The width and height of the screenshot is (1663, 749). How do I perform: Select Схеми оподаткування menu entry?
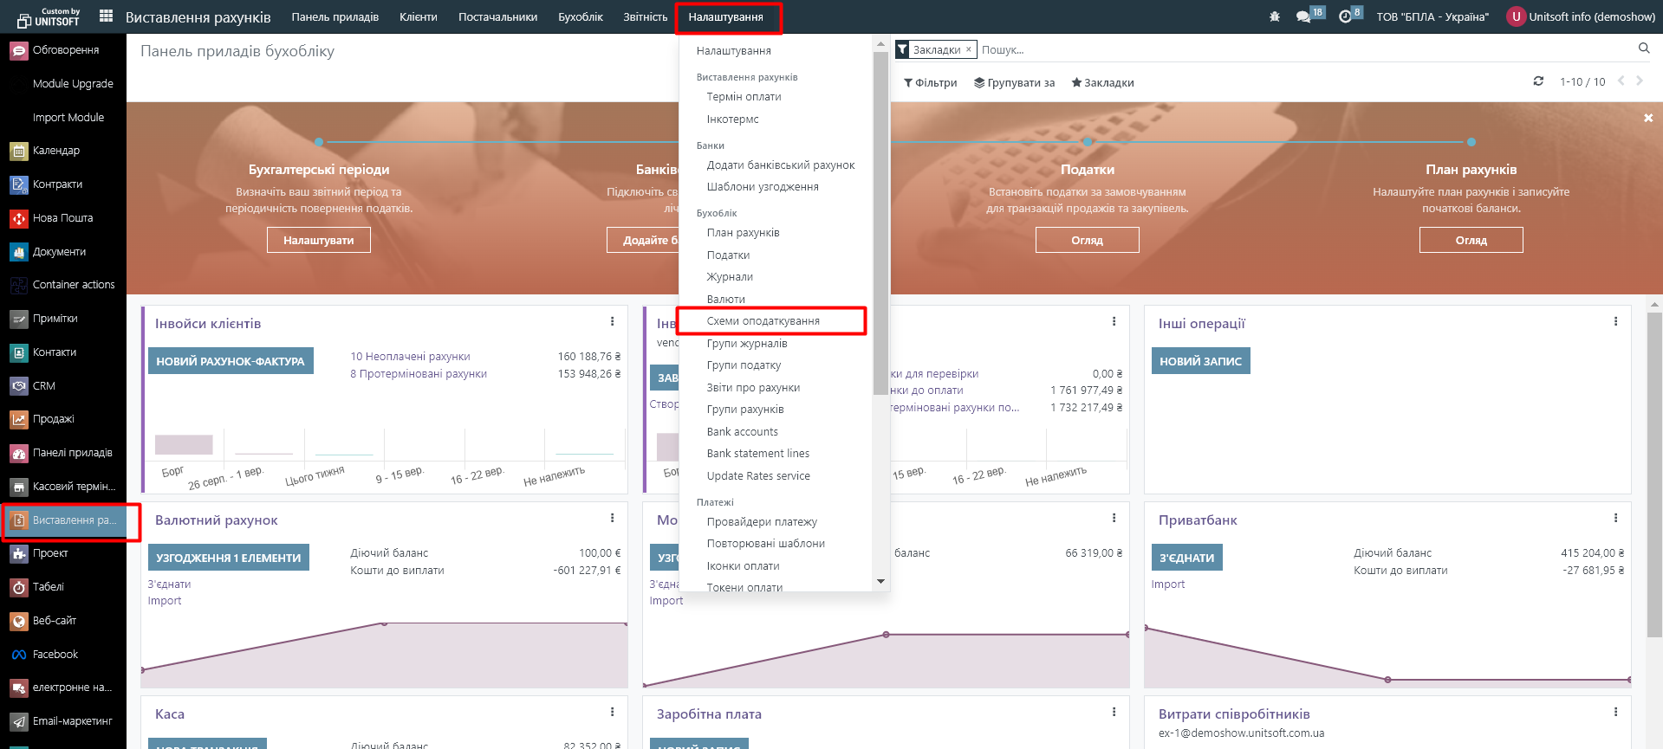[x=763, y=321]
